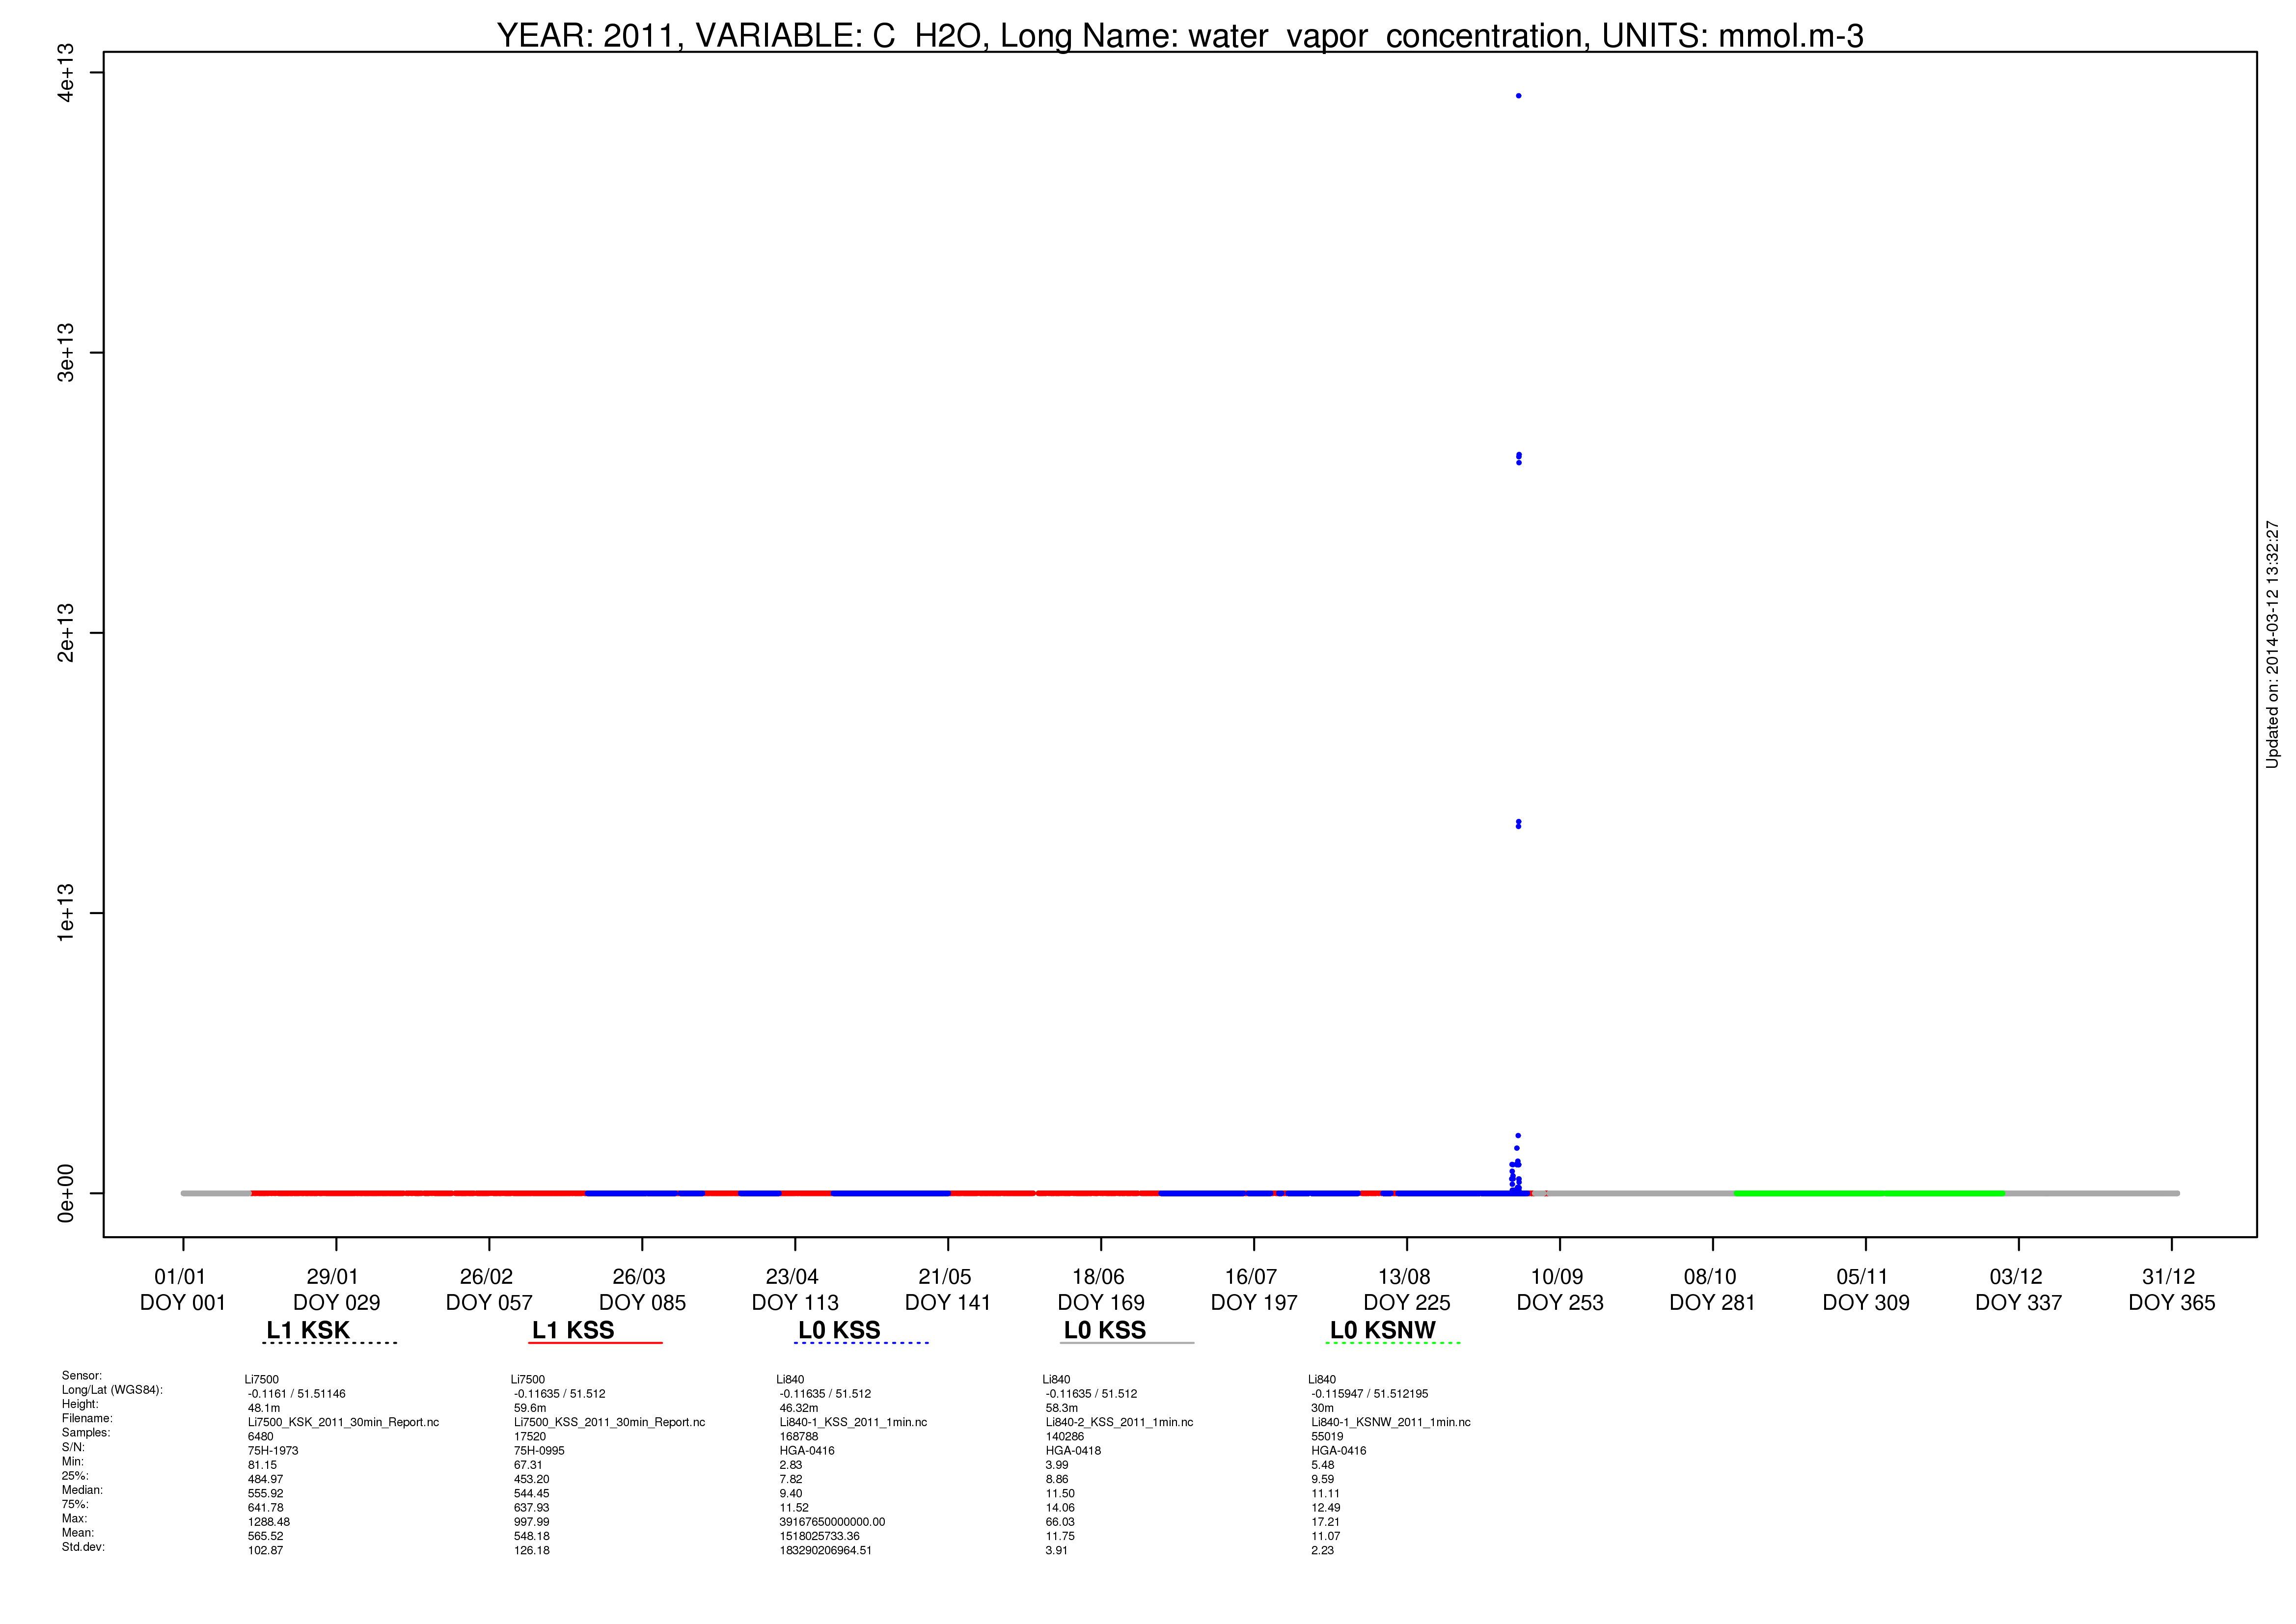Click the DOY 141 axis label

point(948,1303)
